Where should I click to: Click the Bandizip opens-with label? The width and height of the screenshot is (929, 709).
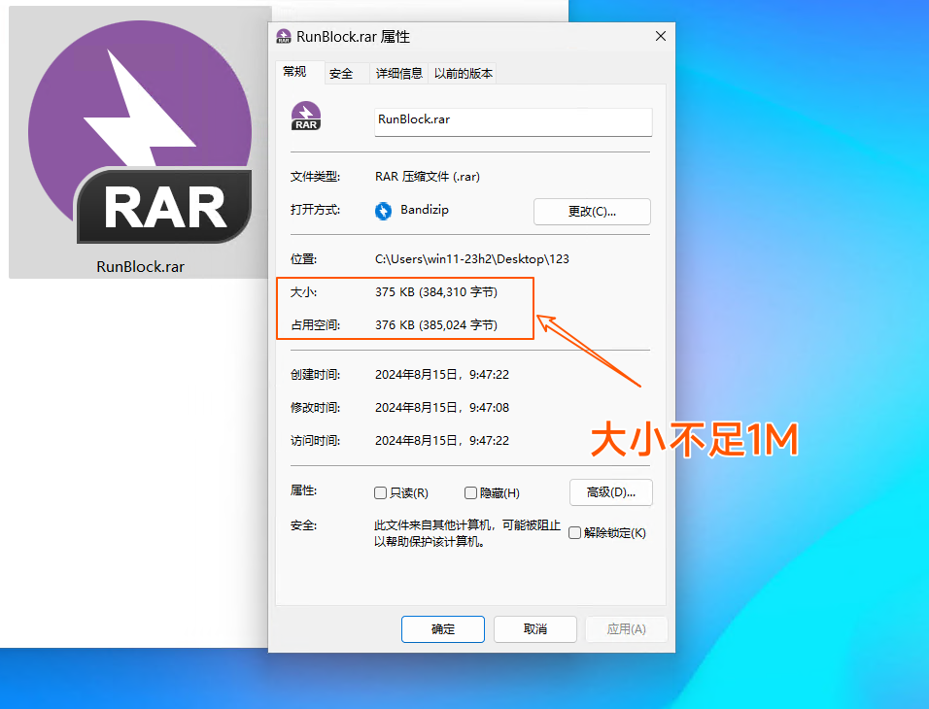point(425,210)
